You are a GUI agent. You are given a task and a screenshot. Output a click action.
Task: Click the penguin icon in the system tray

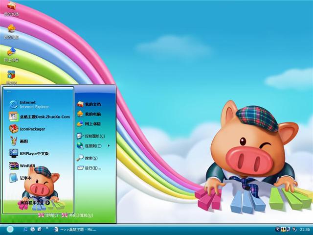tap(283, 229)
